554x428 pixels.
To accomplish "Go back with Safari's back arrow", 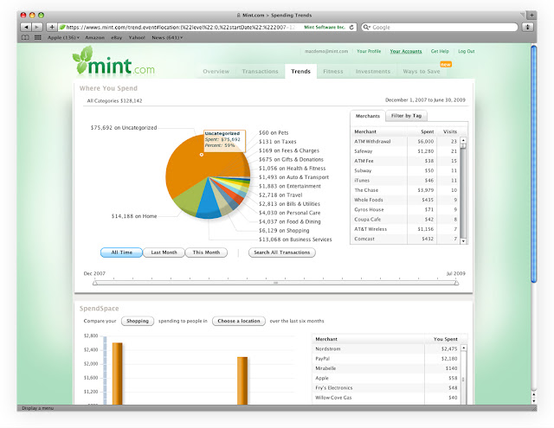I will click(x=26, y=27).
